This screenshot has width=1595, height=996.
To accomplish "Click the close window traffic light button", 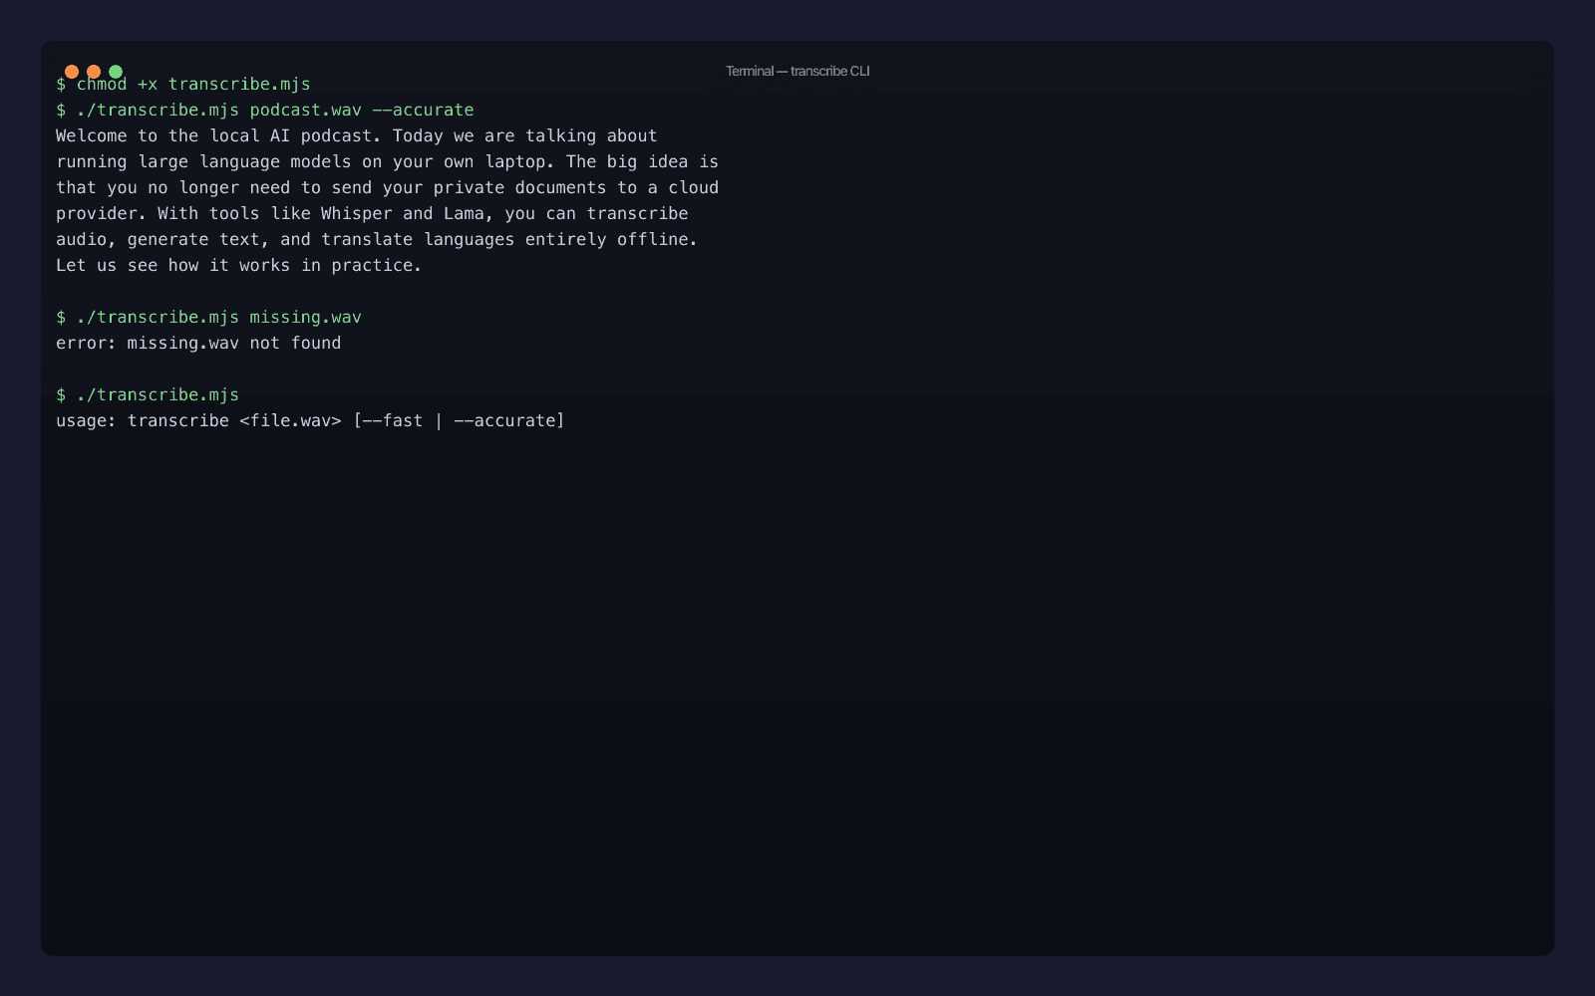I will tap(73, 71).
